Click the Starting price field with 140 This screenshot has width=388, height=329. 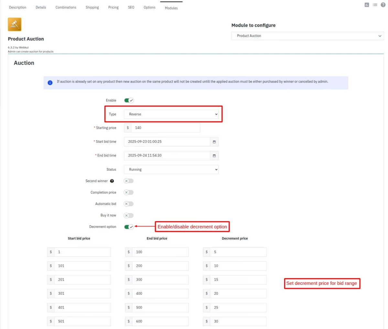coord(166,128)
